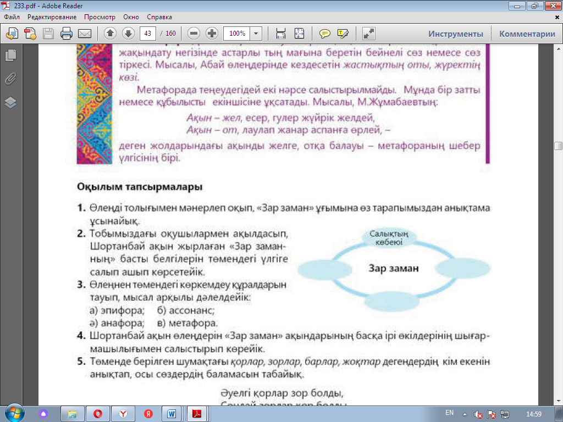Click the send by email envelope icon
Viewport: 563px width, 422px height.
tap(85, 34)
